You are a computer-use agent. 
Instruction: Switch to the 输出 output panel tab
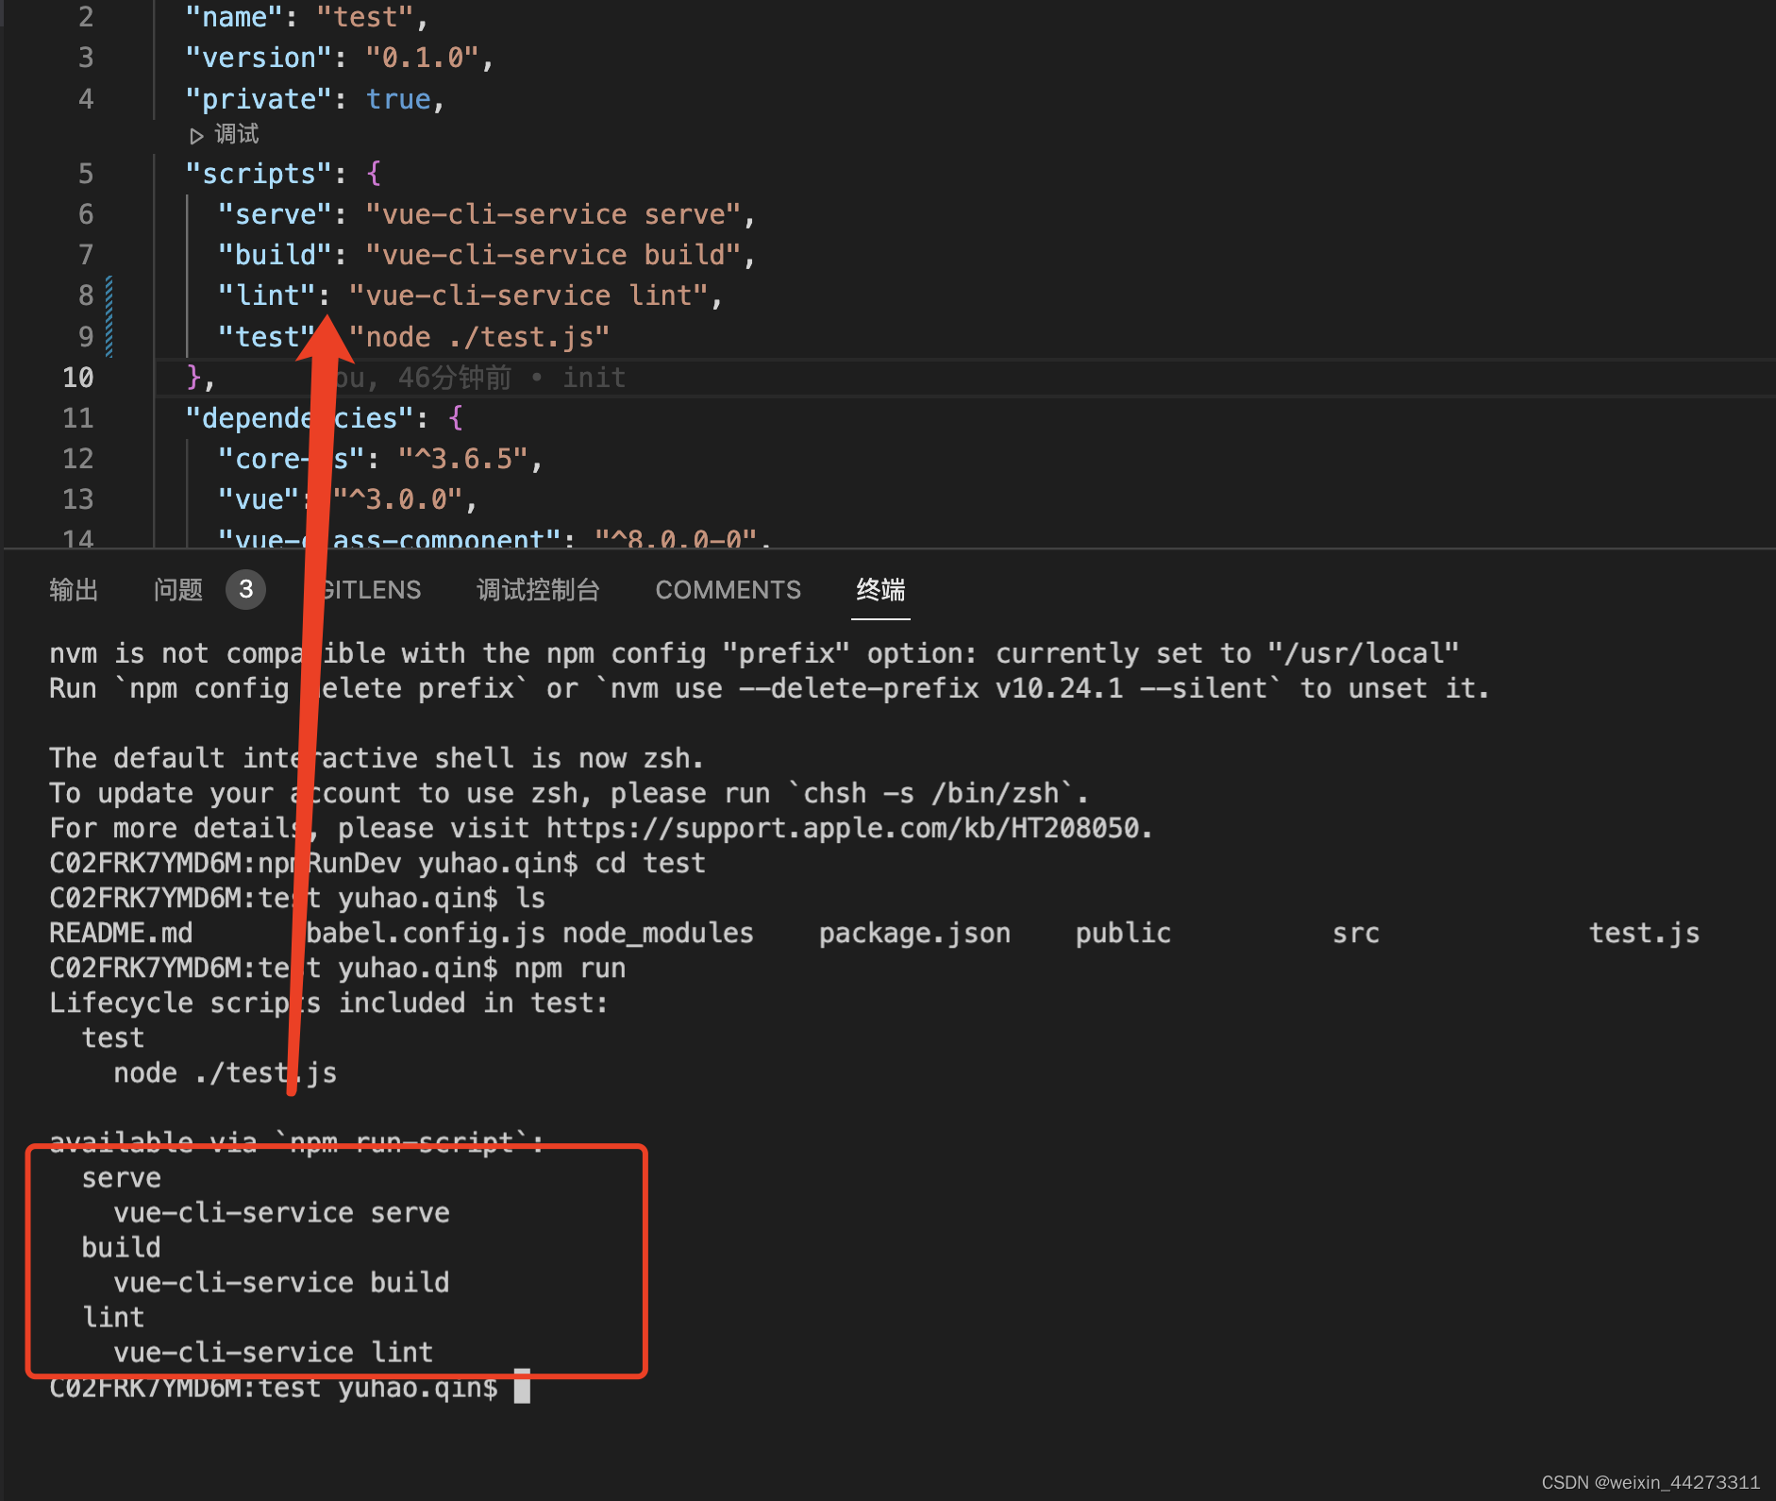click(74, 589)
